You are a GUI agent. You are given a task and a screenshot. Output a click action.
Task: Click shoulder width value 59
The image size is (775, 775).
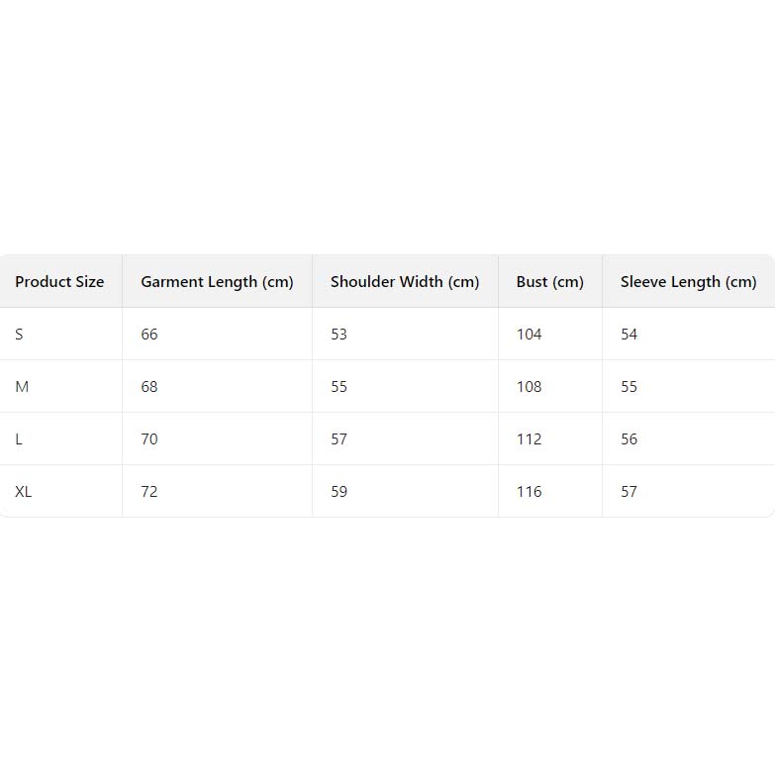(x=339, y=492)
